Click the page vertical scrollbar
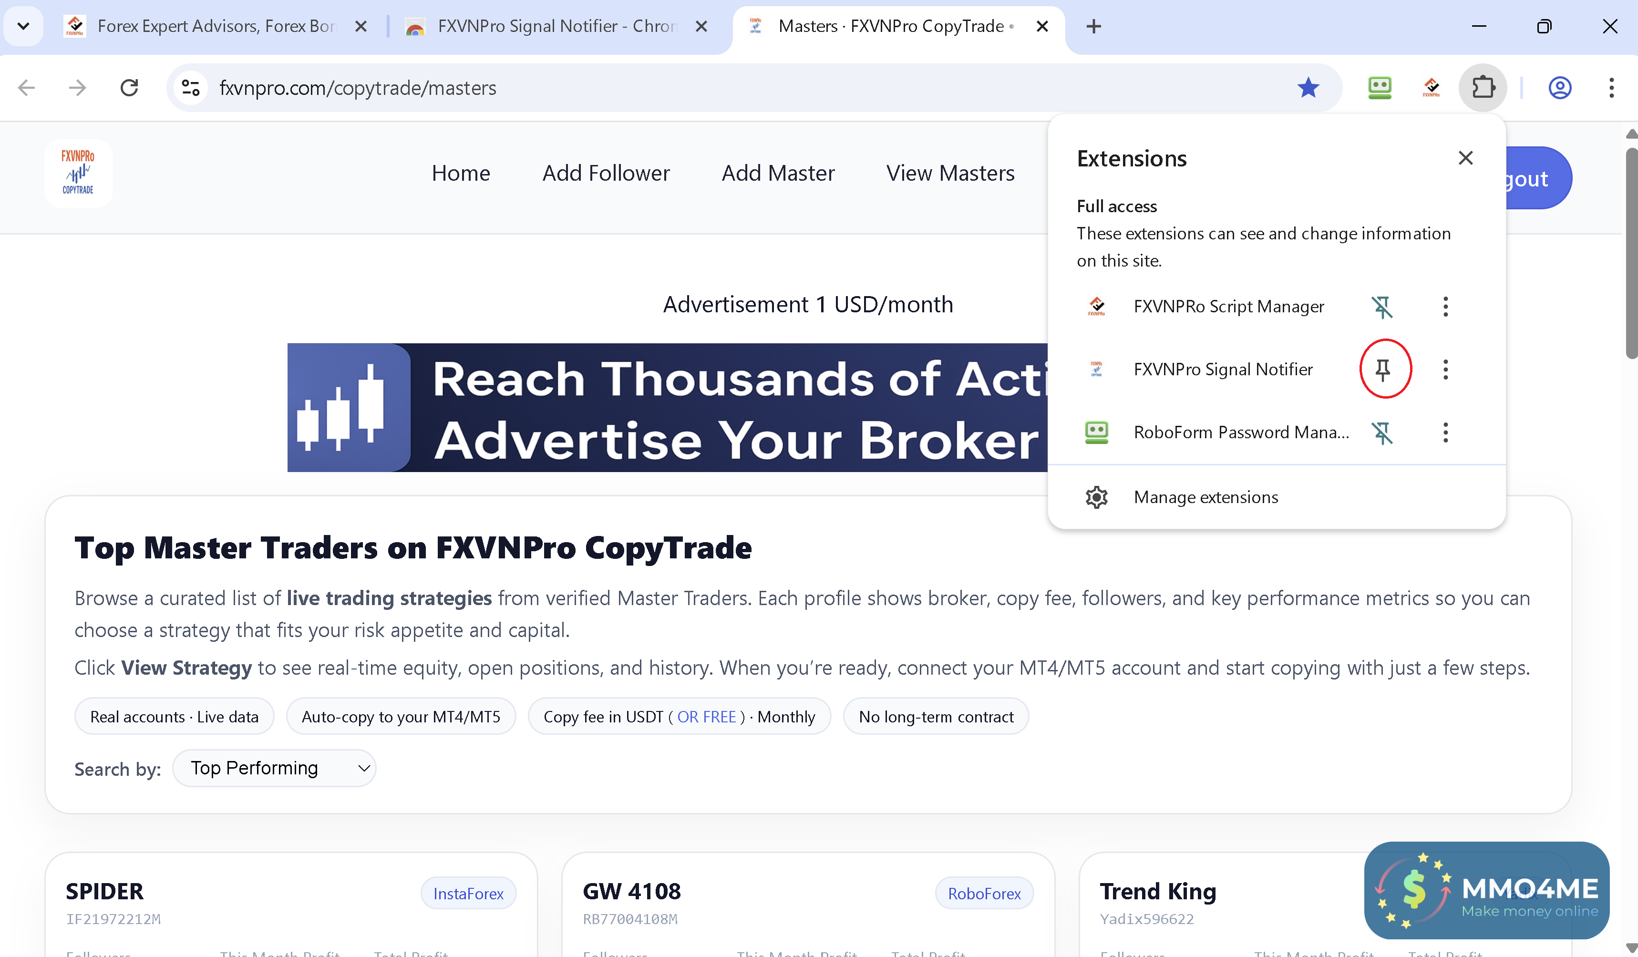This screenshot has width=1638, height=957. (x=1630, y=254)
